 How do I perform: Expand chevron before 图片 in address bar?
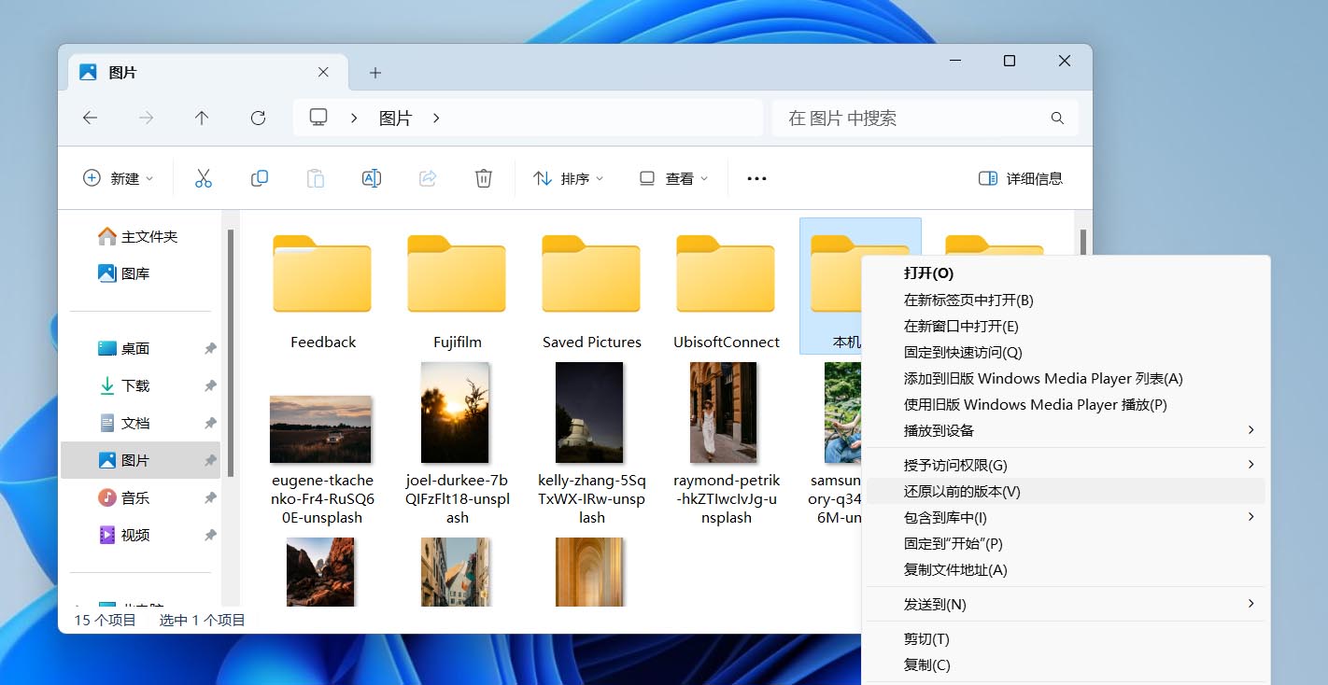(354, 119)
